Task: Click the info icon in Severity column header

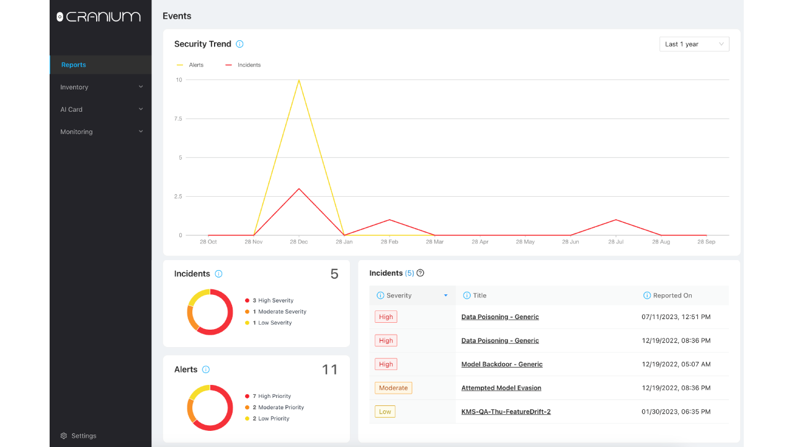Action: (x=381, y=296)
